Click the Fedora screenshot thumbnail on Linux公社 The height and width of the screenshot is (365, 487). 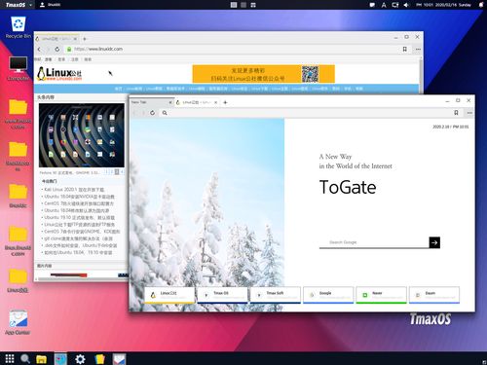82,135
